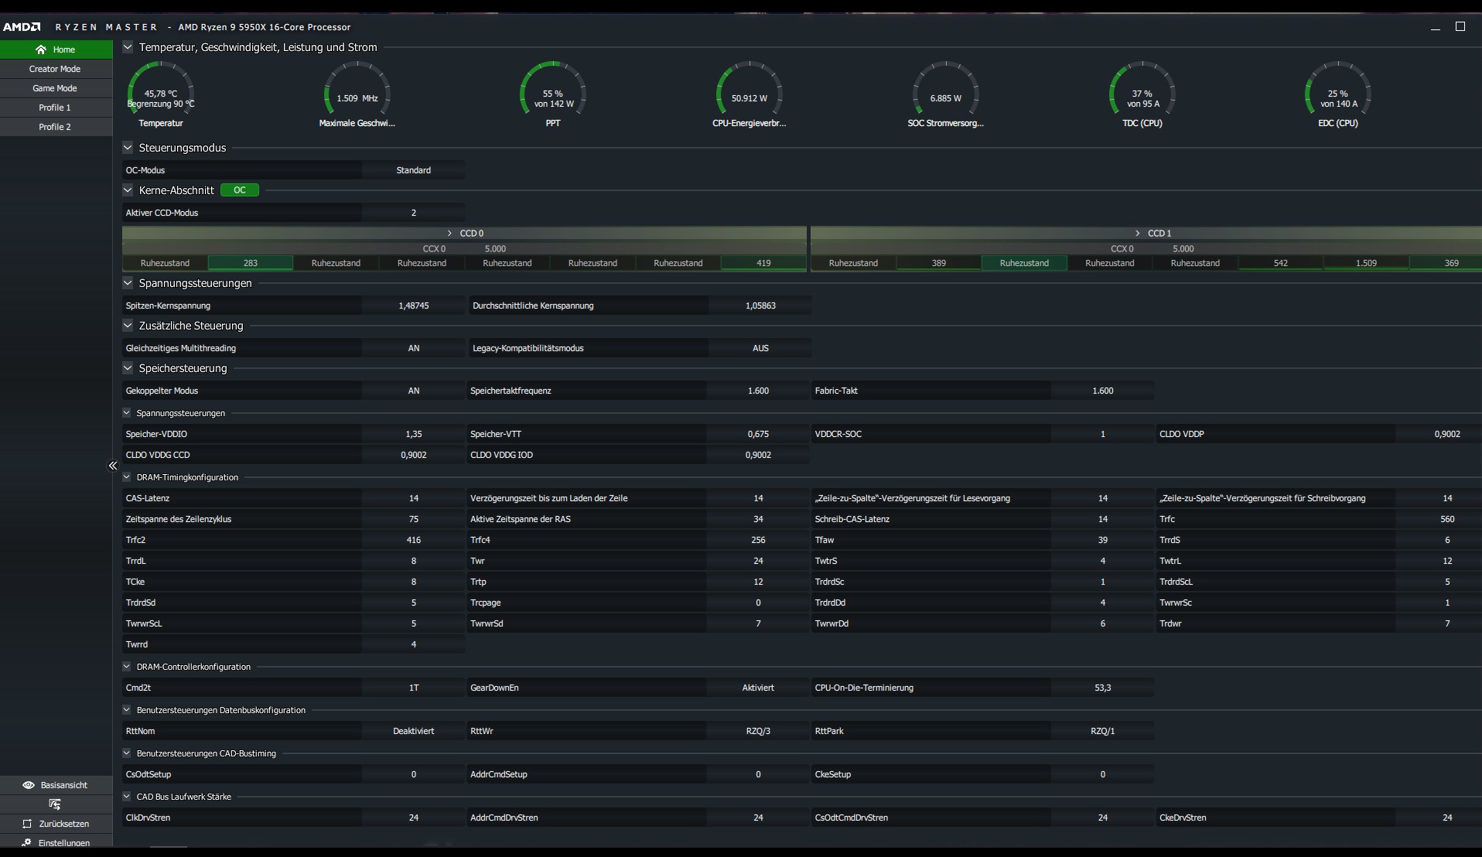This screenshot has width=1482, height=857.
Task: Collapse the Temperatur, Geschwindigkeit, Leistung und Strom section
Action: click(128, 47)
